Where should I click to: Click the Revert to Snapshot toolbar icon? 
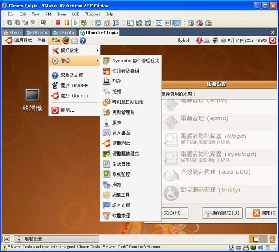(107, 23)
